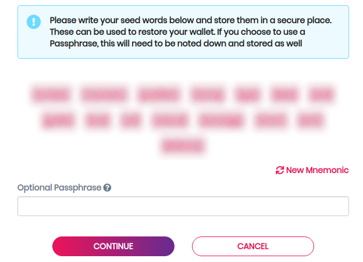Image resolution: width=363 pixels, height=262 pixels.
Task: Select the first blurred seed word in the top row
Action: pos(51,94)
